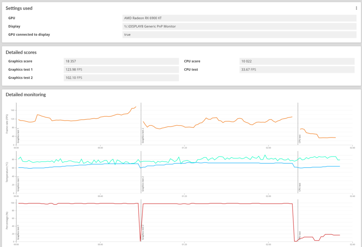Select the Graphics score value 18 357
Viewport: 362px width, 247px height.
[x=121, y=61]
